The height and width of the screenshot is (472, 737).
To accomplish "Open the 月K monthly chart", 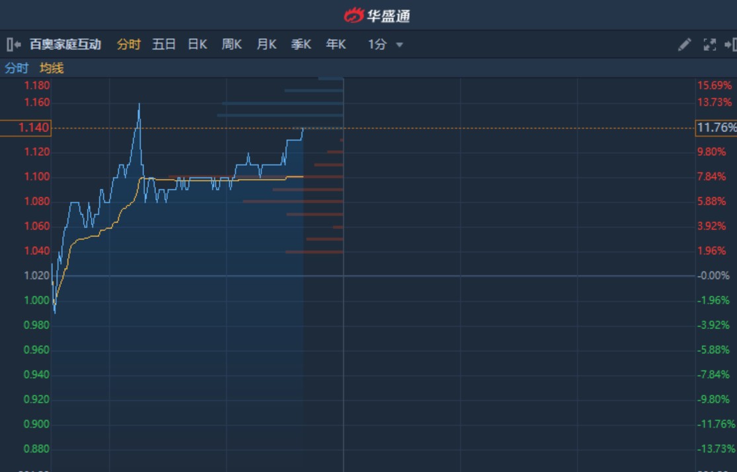I will click(267, 44).
